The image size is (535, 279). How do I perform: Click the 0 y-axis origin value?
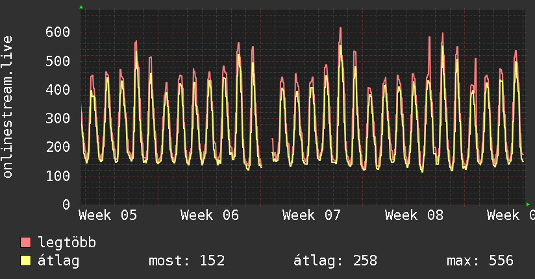click(66, 204)
